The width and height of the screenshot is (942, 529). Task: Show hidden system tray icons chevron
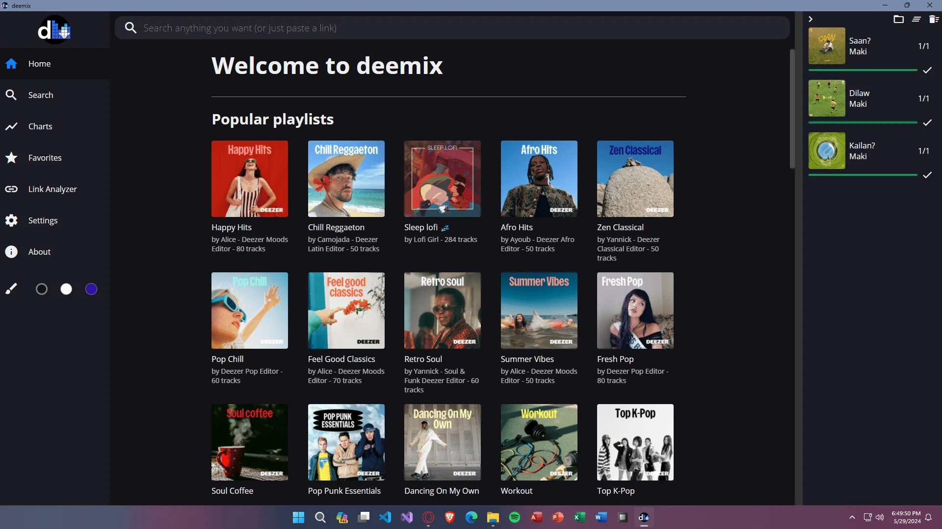coord(852,517)
